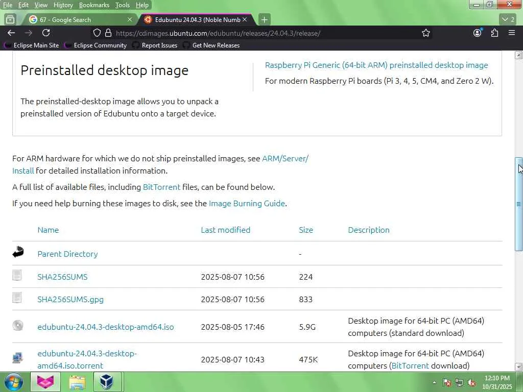Close the Google Search tab
Viewport: 523px width, 392px height.
pyautogui.click(x=130, y=20)
